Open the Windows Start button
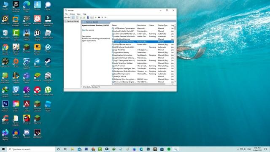270x152 pixels. pyautogui.click(x=3, y=149)
